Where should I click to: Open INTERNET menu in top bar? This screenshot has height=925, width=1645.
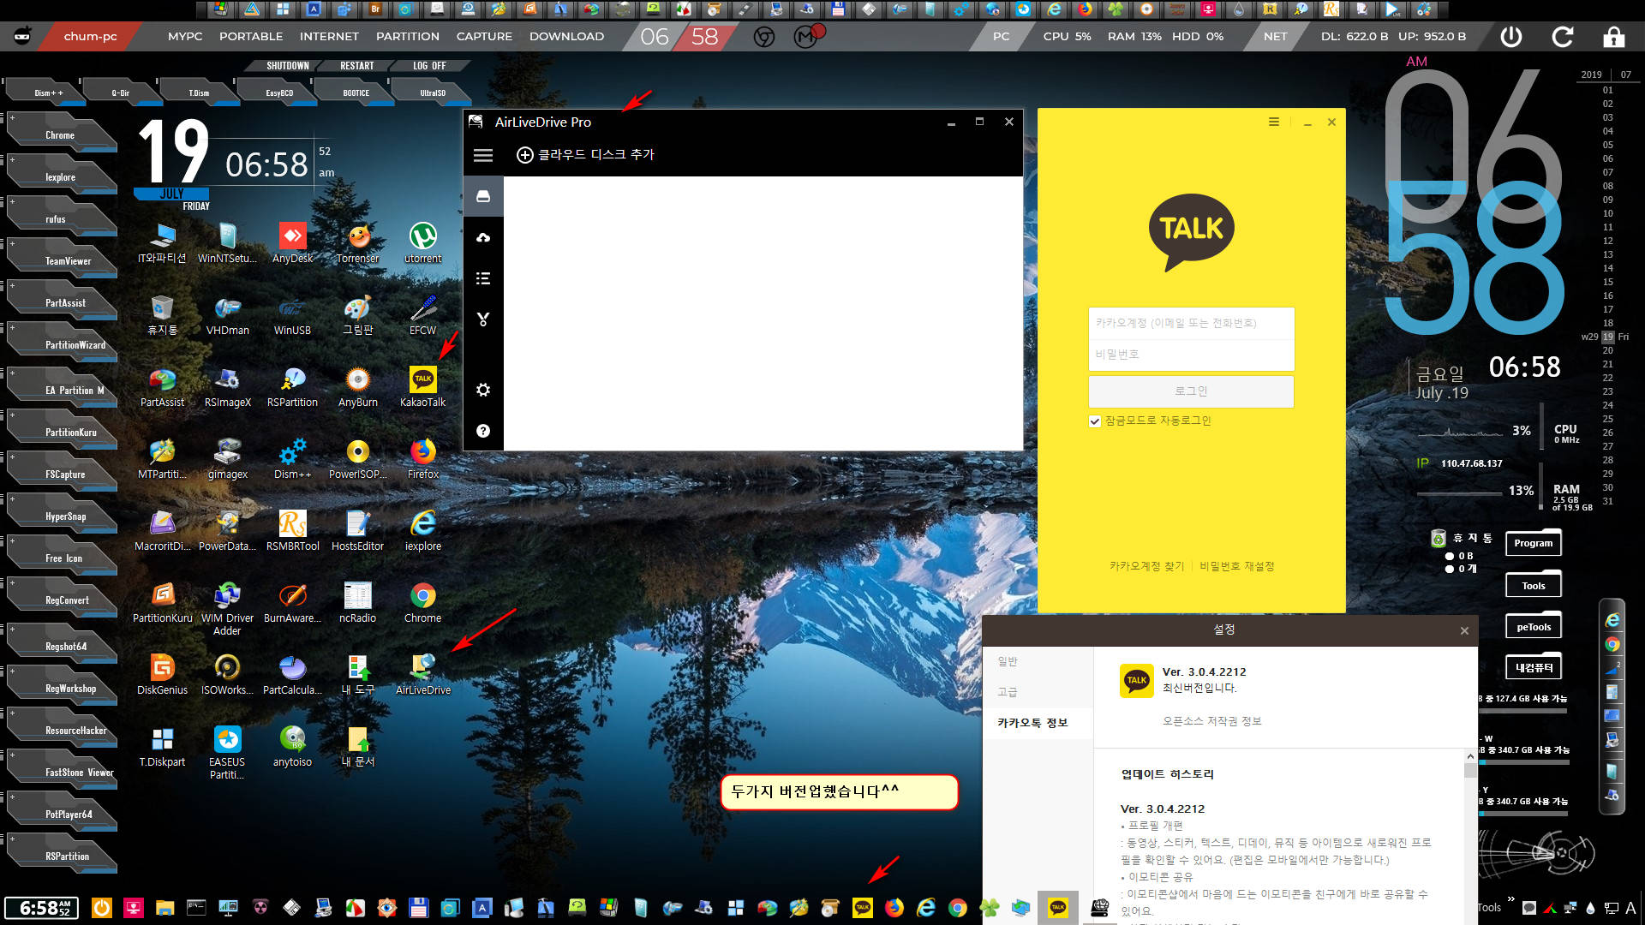(x=329, y=37)
